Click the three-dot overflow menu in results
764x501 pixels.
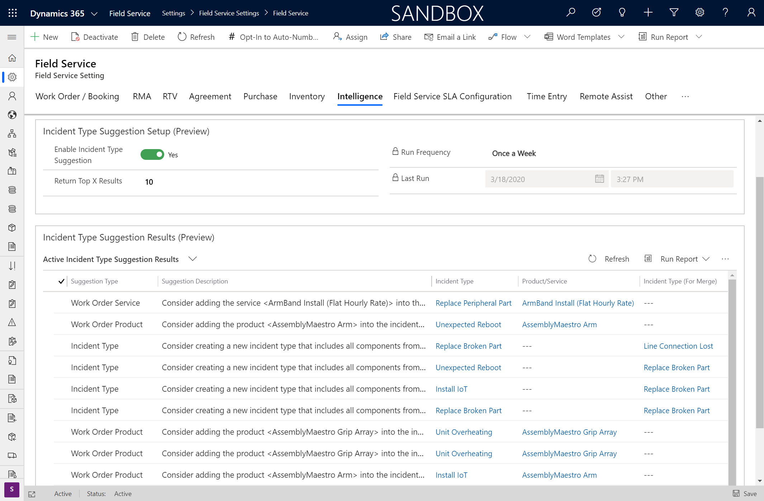click(726, 259)
